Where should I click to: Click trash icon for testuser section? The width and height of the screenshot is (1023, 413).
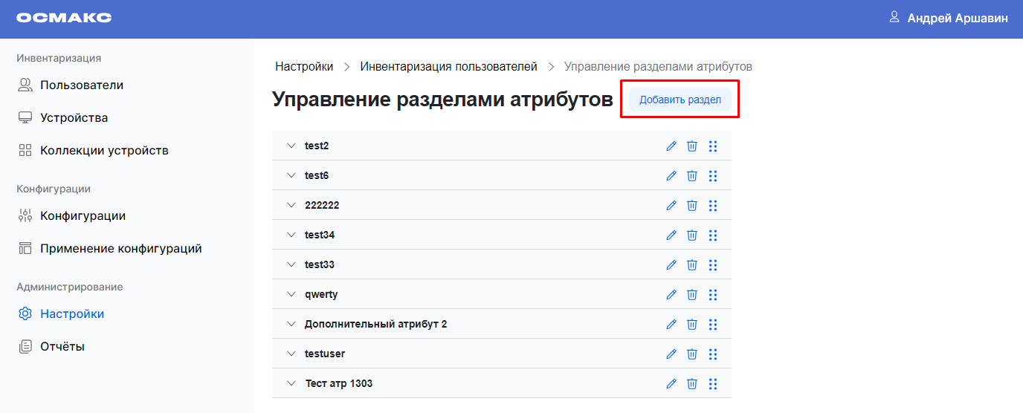[x=691, y=354]
